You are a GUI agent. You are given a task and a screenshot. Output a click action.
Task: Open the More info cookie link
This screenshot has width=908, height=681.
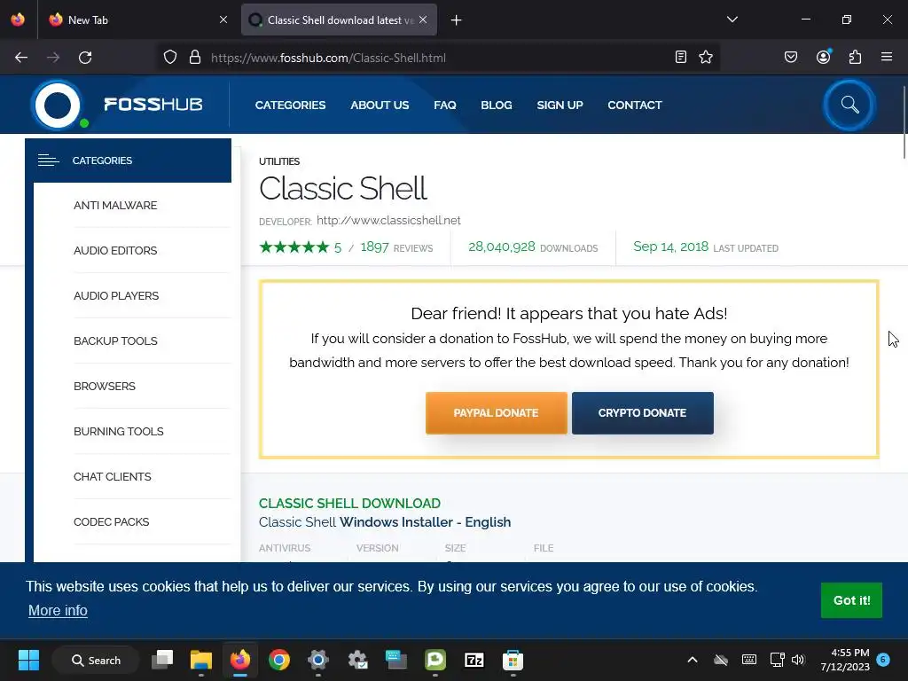pos(58,610)
